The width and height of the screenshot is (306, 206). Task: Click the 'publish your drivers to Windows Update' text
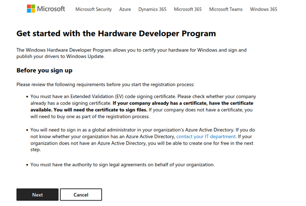[60, 57]
